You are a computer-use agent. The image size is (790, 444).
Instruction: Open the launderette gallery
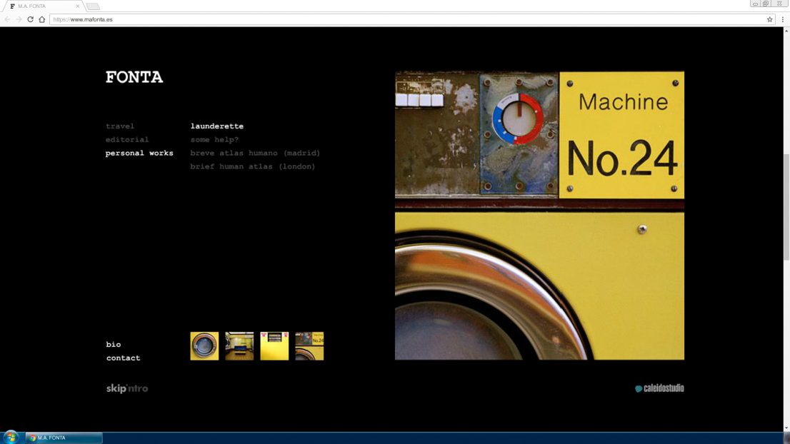coord(216,126)
